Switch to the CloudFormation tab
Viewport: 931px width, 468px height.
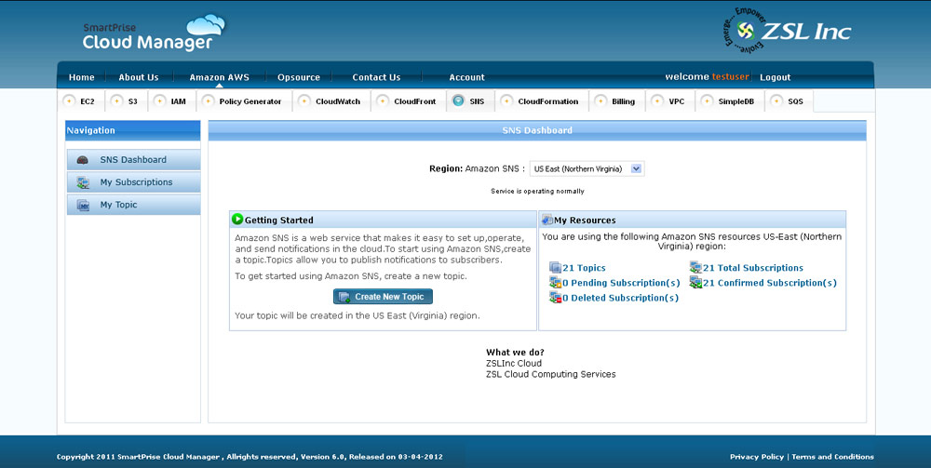(542, 101)
